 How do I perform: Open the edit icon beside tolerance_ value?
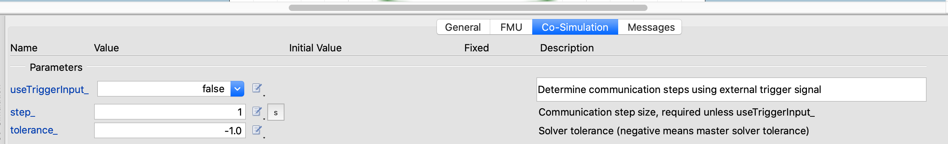click(257, 130)
